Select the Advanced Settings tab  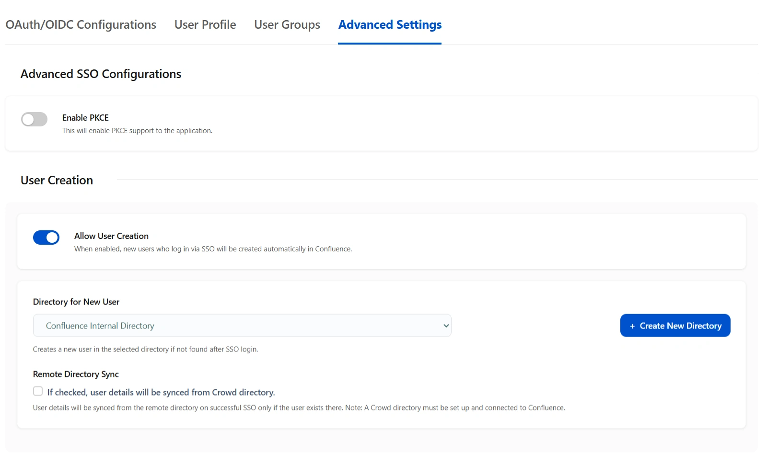[x=390, y=25]
